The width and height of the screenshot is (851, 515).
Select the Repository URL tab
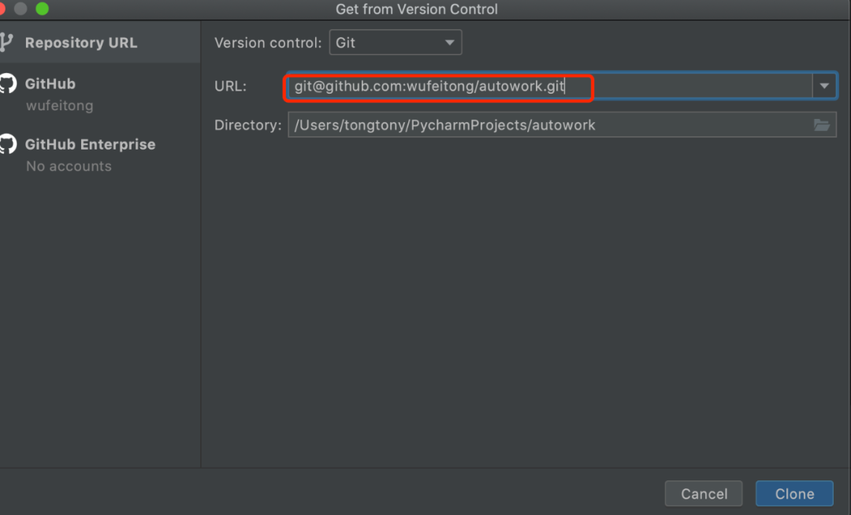coord(80,43)
